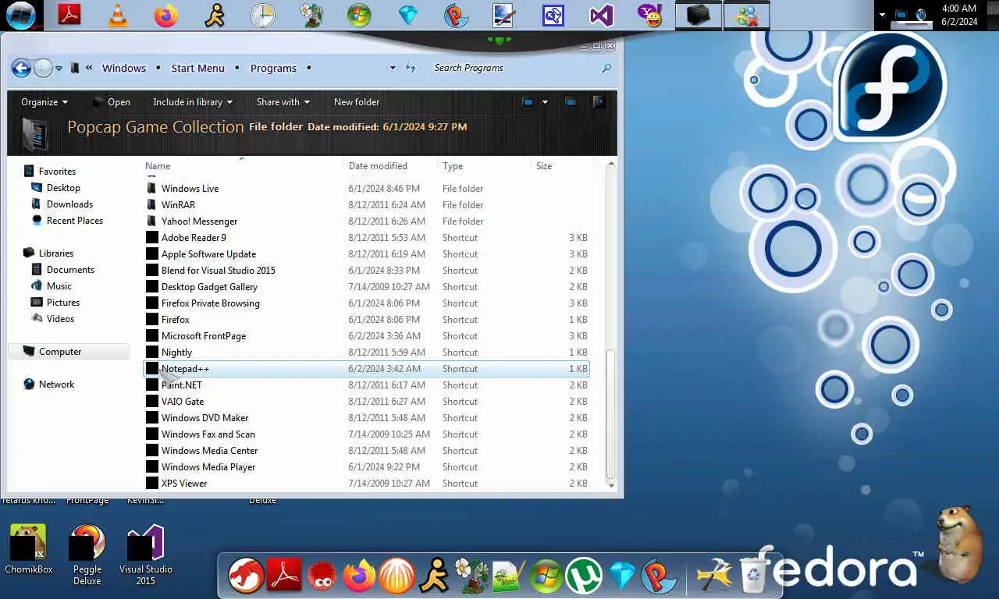Launch orange striped globe app in dock
The height and width of the screenshot is (599, 999).
pyautogui.click(x=396, y=576)
